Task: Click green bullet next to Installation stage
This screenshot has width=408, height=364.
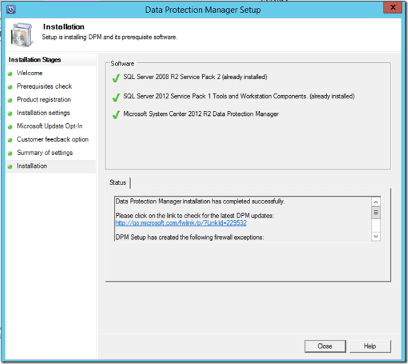Action: click(10, 166)
